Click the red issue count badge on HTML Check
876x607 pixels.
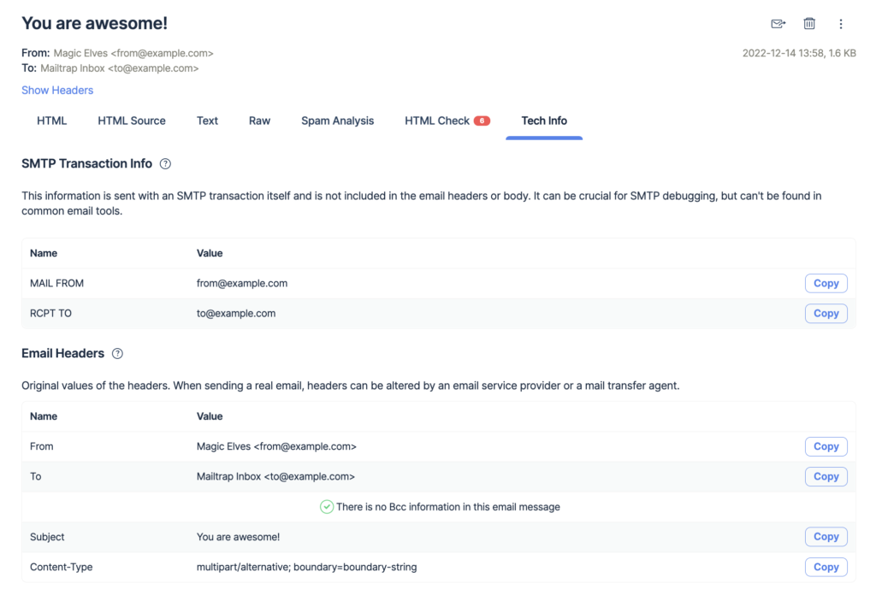(482, 121)
